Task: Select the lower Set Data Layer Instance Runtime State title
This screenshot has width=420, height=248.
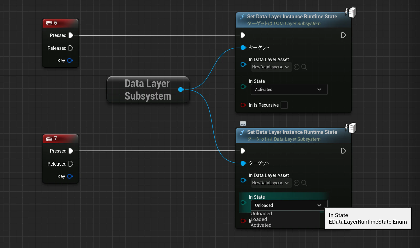Action: click(x=292, y=132)
